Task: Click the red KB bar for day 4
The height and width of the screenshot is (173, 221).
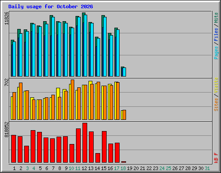Action: [x=33, y=146]
